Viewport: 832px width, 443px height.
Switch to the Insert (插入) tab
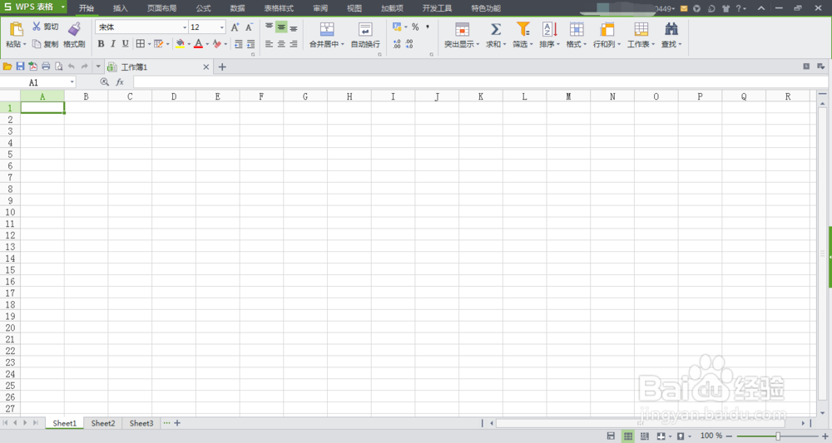pos(121,8)
